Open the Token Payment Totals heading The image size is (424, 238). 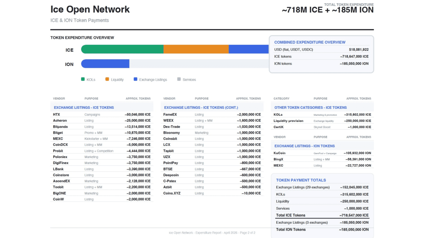point(301,180)
